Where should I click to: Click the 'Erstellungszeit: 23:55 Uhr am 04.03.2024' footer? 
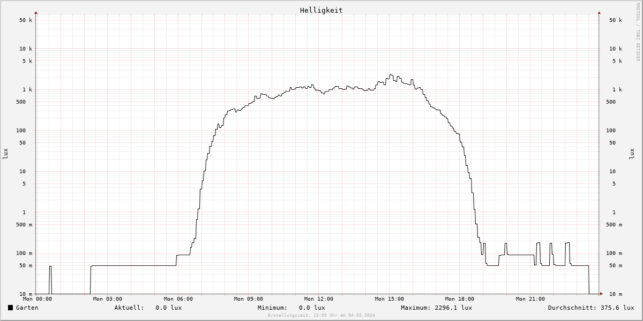pyautogui.click(x=322, y=316)
